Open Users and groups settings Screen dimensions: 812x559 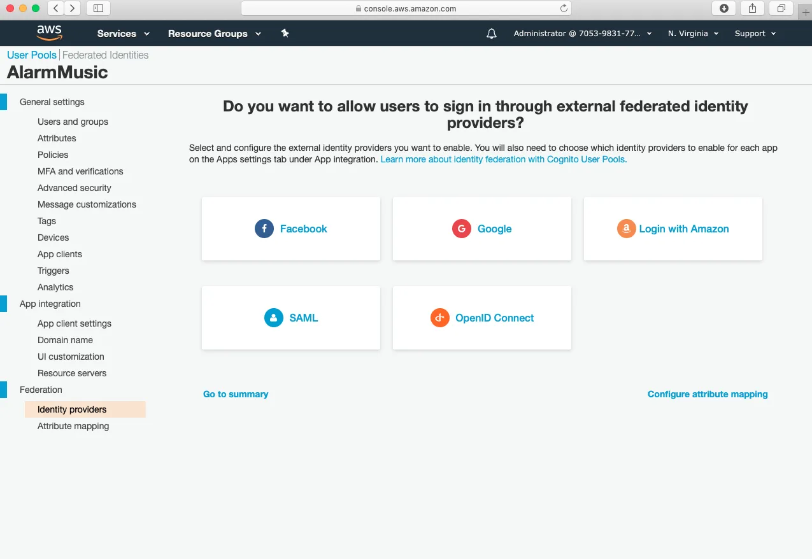point(73,122)
